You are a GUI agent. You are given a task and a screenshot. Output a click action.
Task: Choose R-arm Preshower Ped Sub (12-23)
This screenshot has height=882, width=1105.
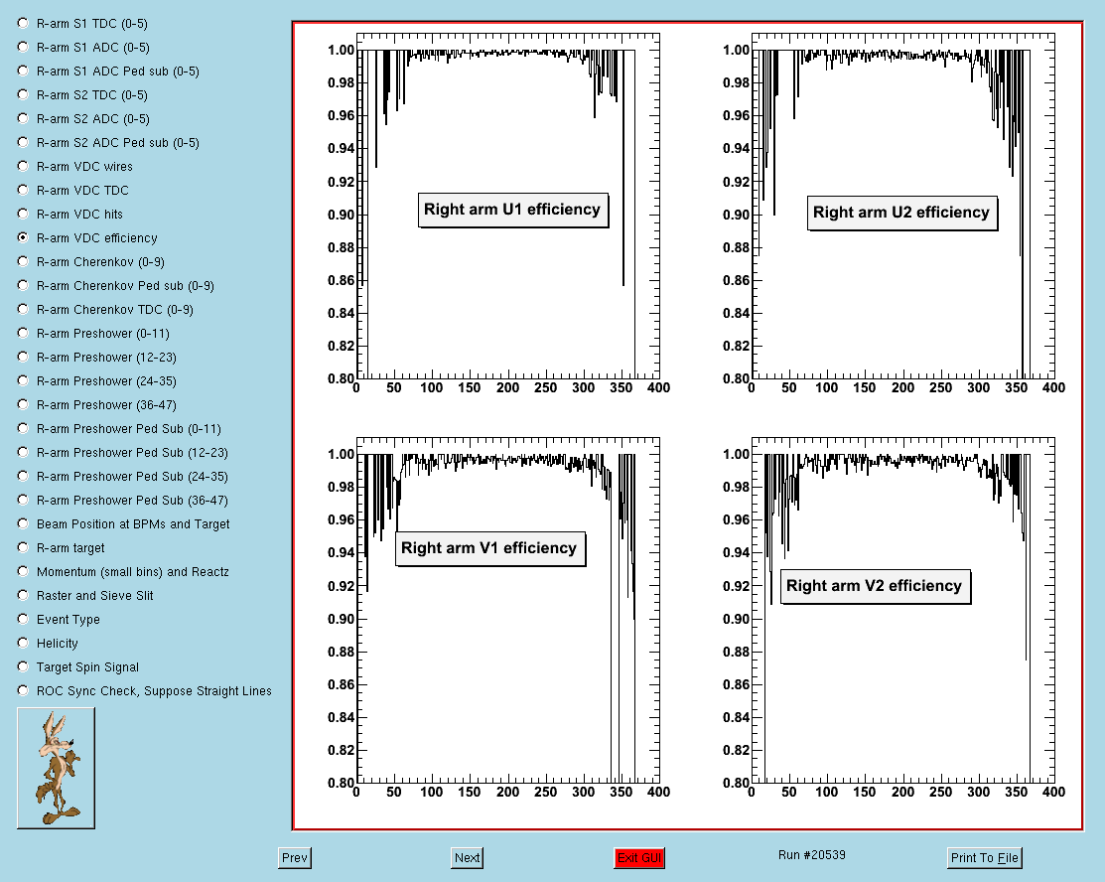pos(23,452)
